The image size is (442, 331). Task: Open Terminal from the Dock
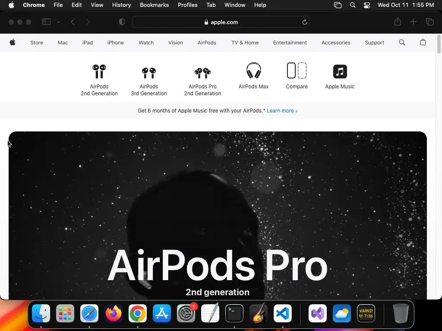[x=234, y=313]
